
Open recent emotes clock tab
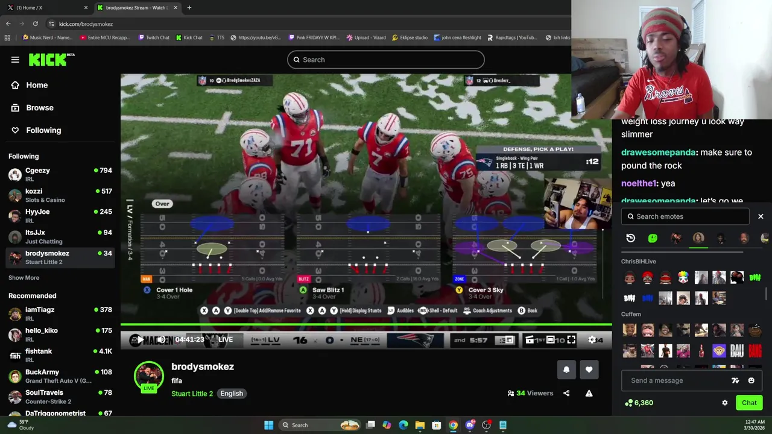630,238
